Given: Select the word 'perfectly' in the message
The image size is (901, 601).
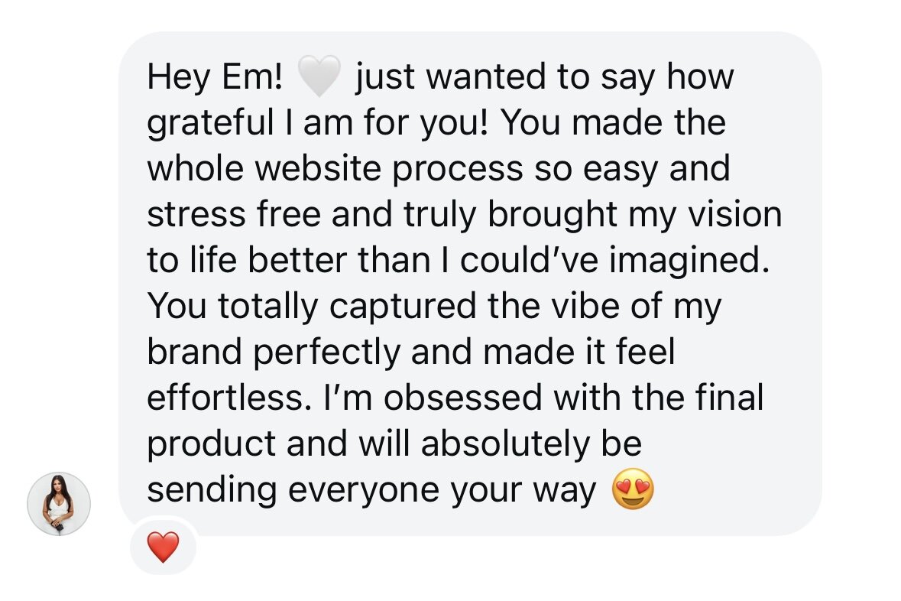Looking at the screenshot, I should 326,352.
